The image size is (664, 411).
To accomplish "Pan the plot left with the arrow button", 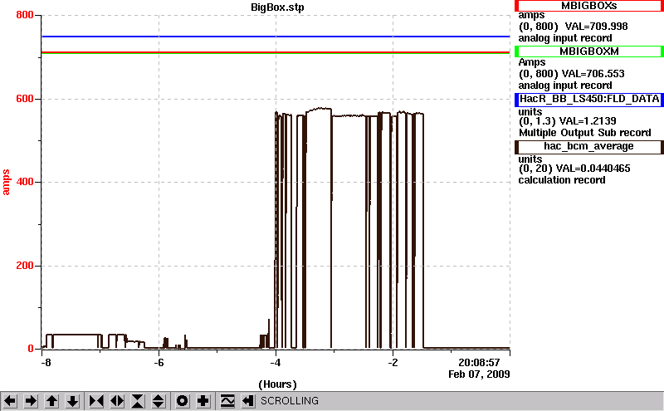I will (10, 400).
